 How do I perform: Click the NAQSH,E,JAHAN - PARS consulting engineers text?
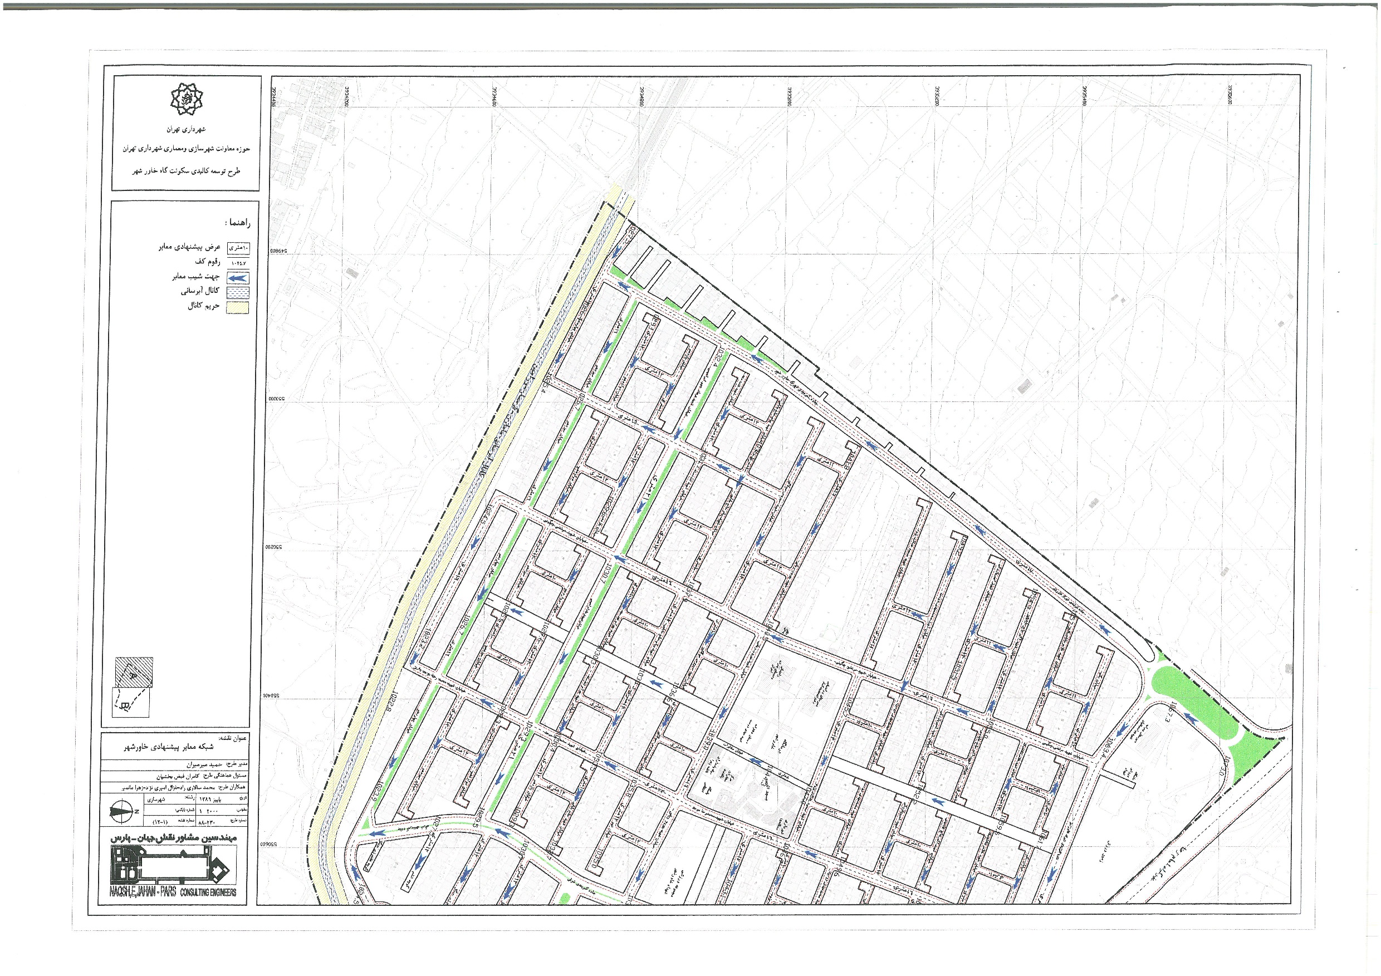[173, 892]
